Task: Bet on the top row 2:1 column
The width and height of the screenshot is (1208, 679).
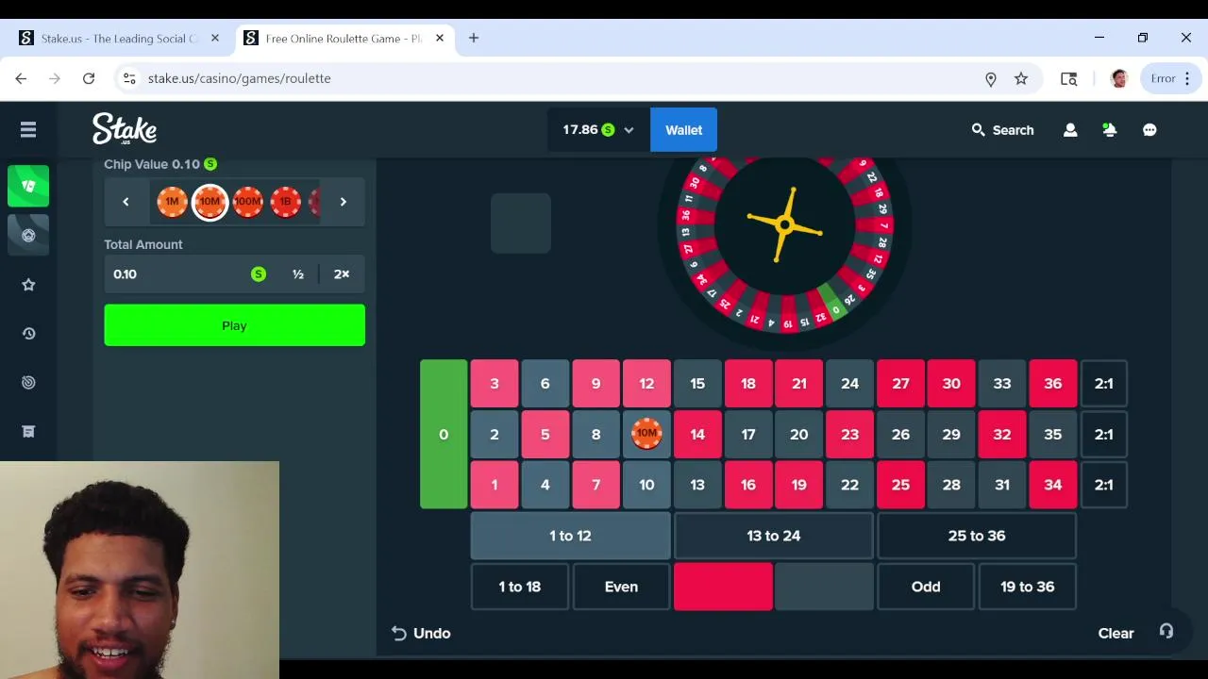Action: 1103,384
